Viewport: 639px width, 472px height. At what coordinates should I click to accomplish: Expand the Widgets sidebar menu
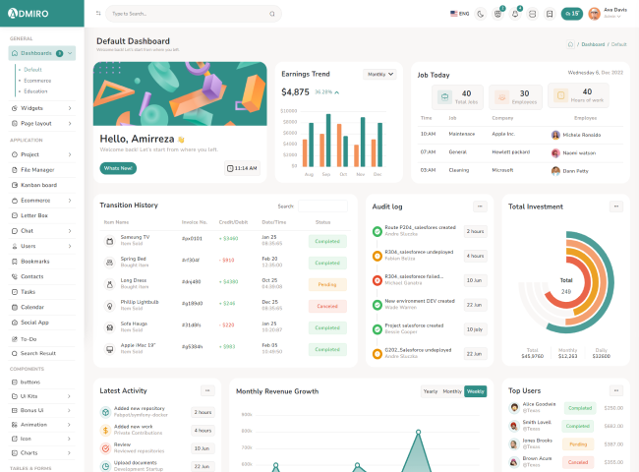pos(40,107)
